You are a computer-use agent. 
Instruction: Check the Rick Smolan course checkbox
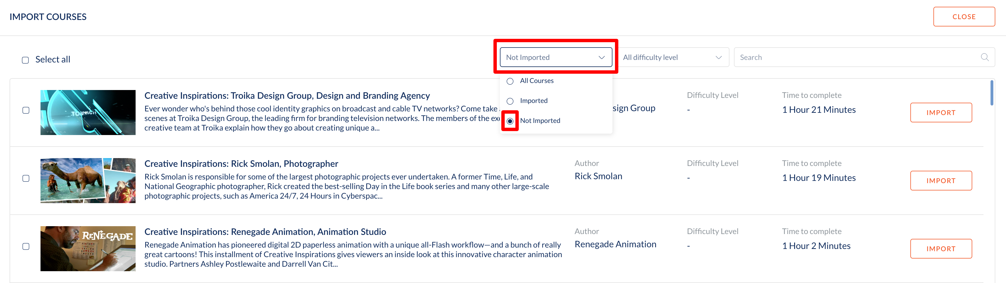click(26, 178)
